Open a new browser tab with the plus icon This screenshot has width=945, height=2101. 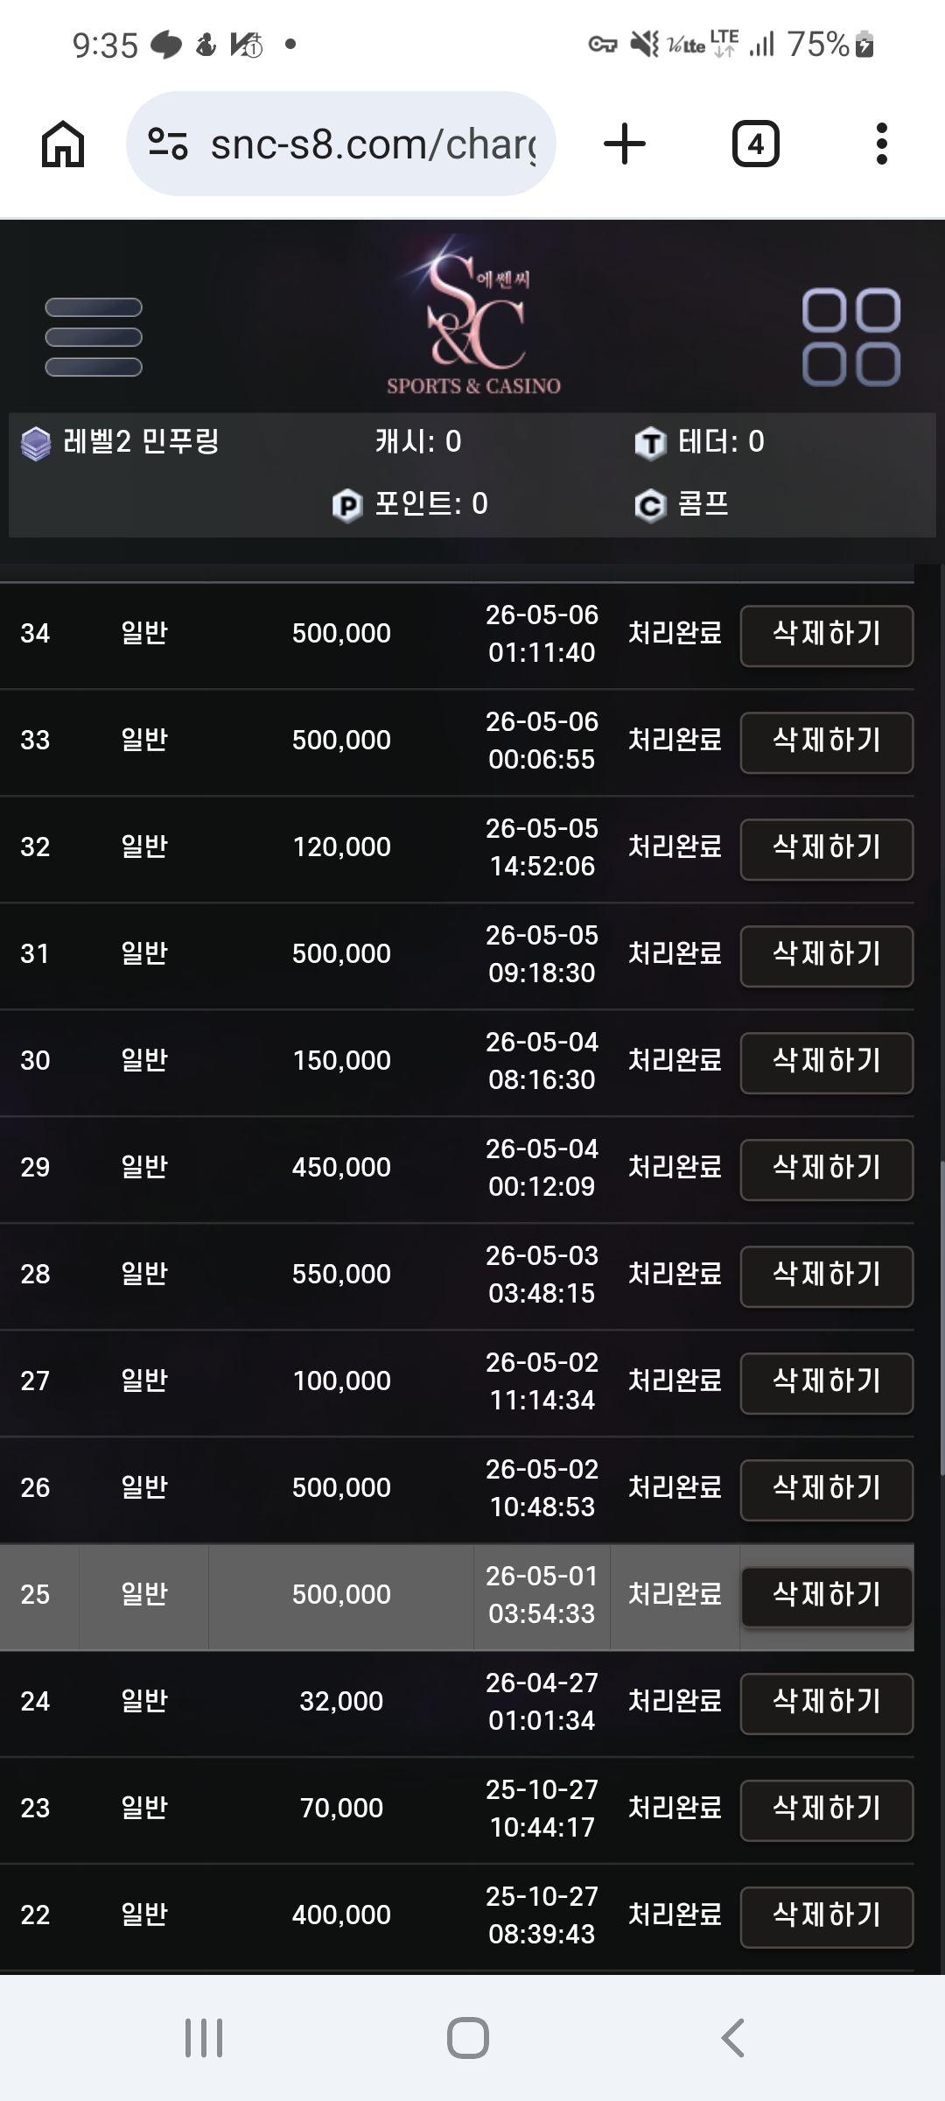point(625,144)
